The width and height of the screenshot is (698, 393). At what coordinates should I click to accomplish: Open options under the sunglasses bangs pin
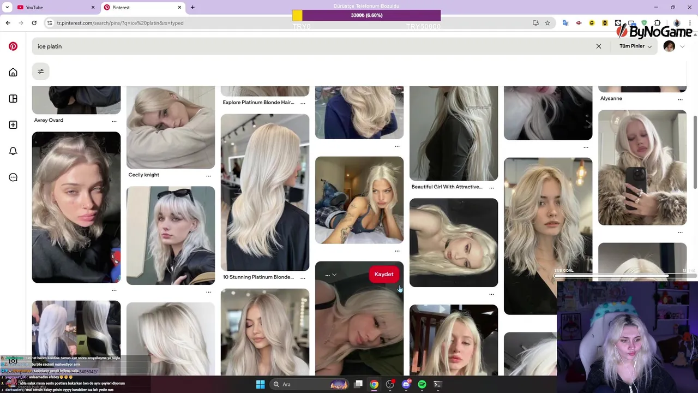[208, 292]
